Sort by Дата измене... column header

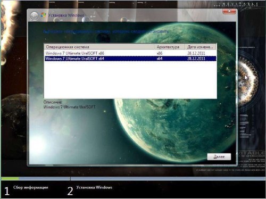[x=201, y=47]
